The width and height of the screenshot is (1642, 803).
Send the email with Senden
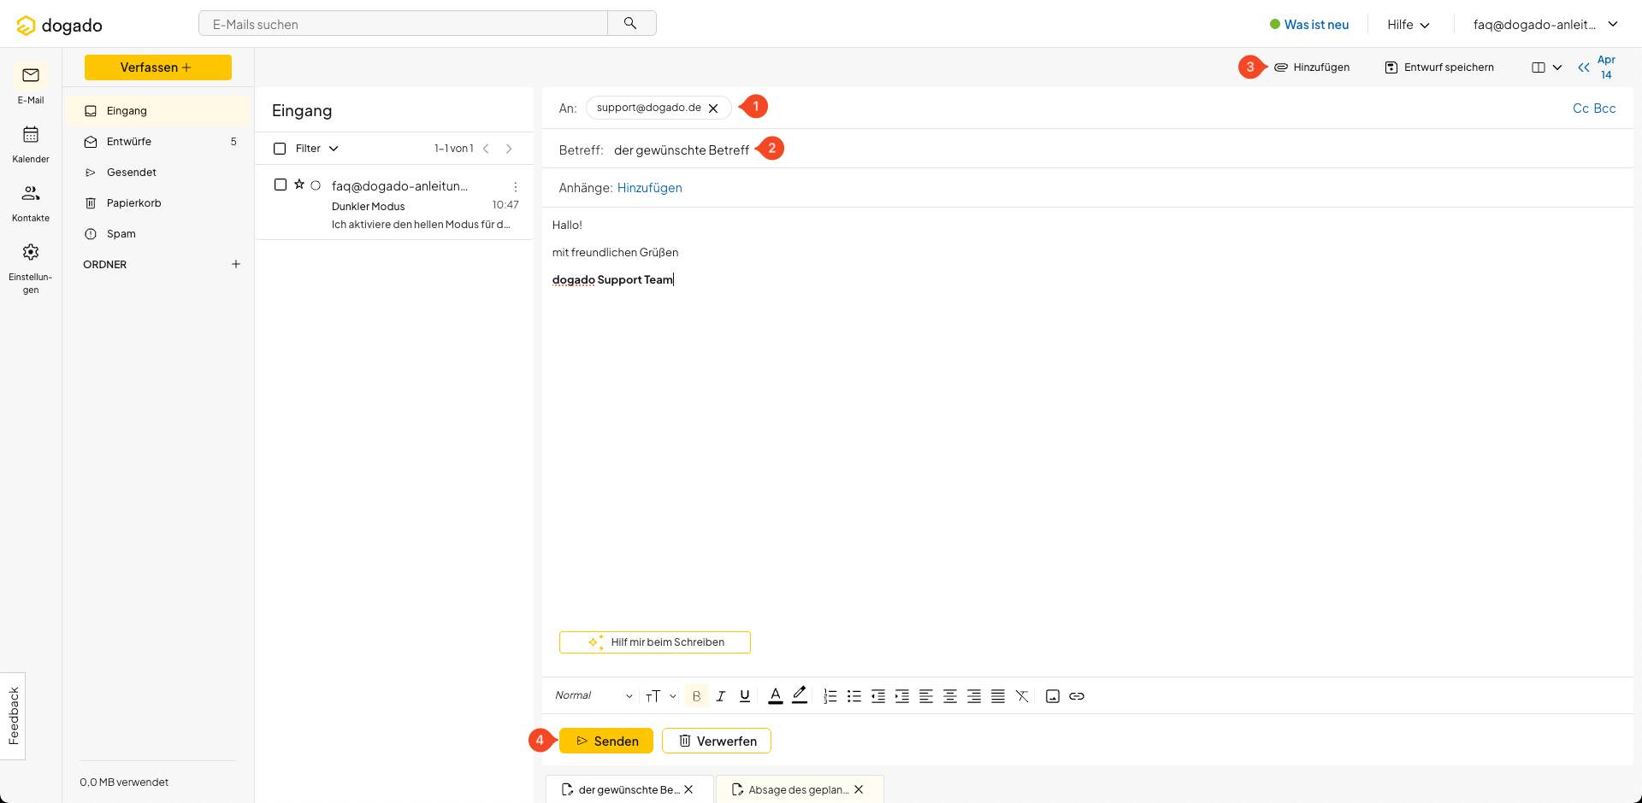[606, 741]
